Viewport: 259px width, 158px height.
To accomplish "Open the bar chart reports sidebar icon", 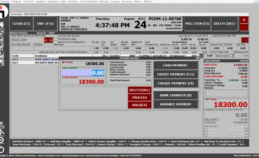I will pyautogui.click(x=2, y=55).
